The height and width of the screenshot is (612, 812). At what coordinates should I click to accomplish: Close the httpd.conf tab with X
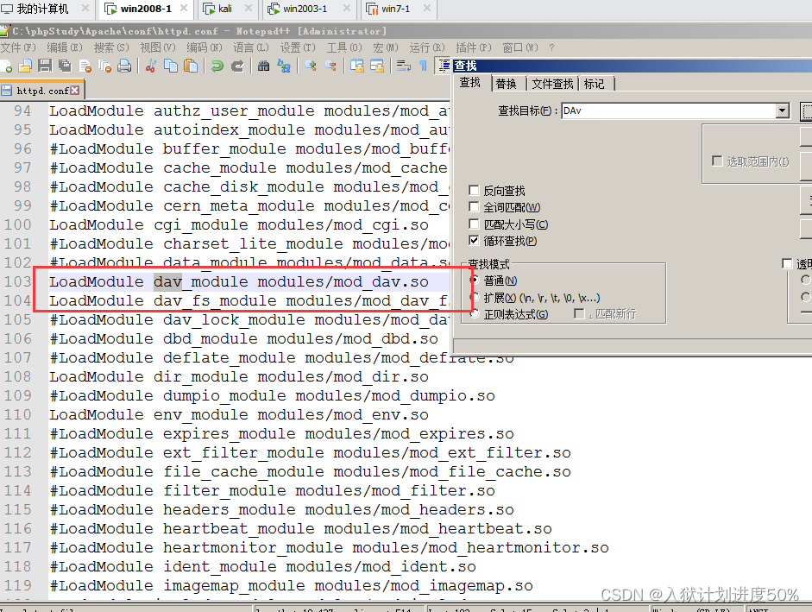tap(75, 90)
